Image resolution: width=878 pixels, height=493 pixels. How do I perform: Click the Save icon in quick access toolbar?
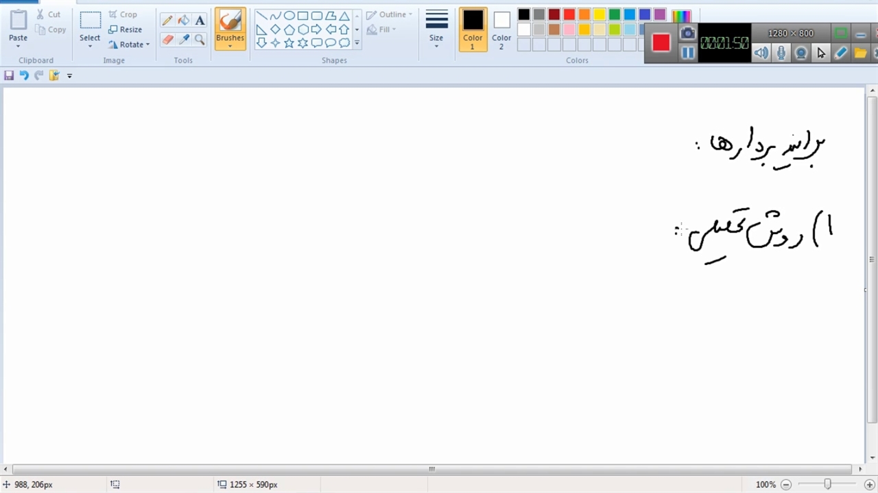tap(9, 75)
